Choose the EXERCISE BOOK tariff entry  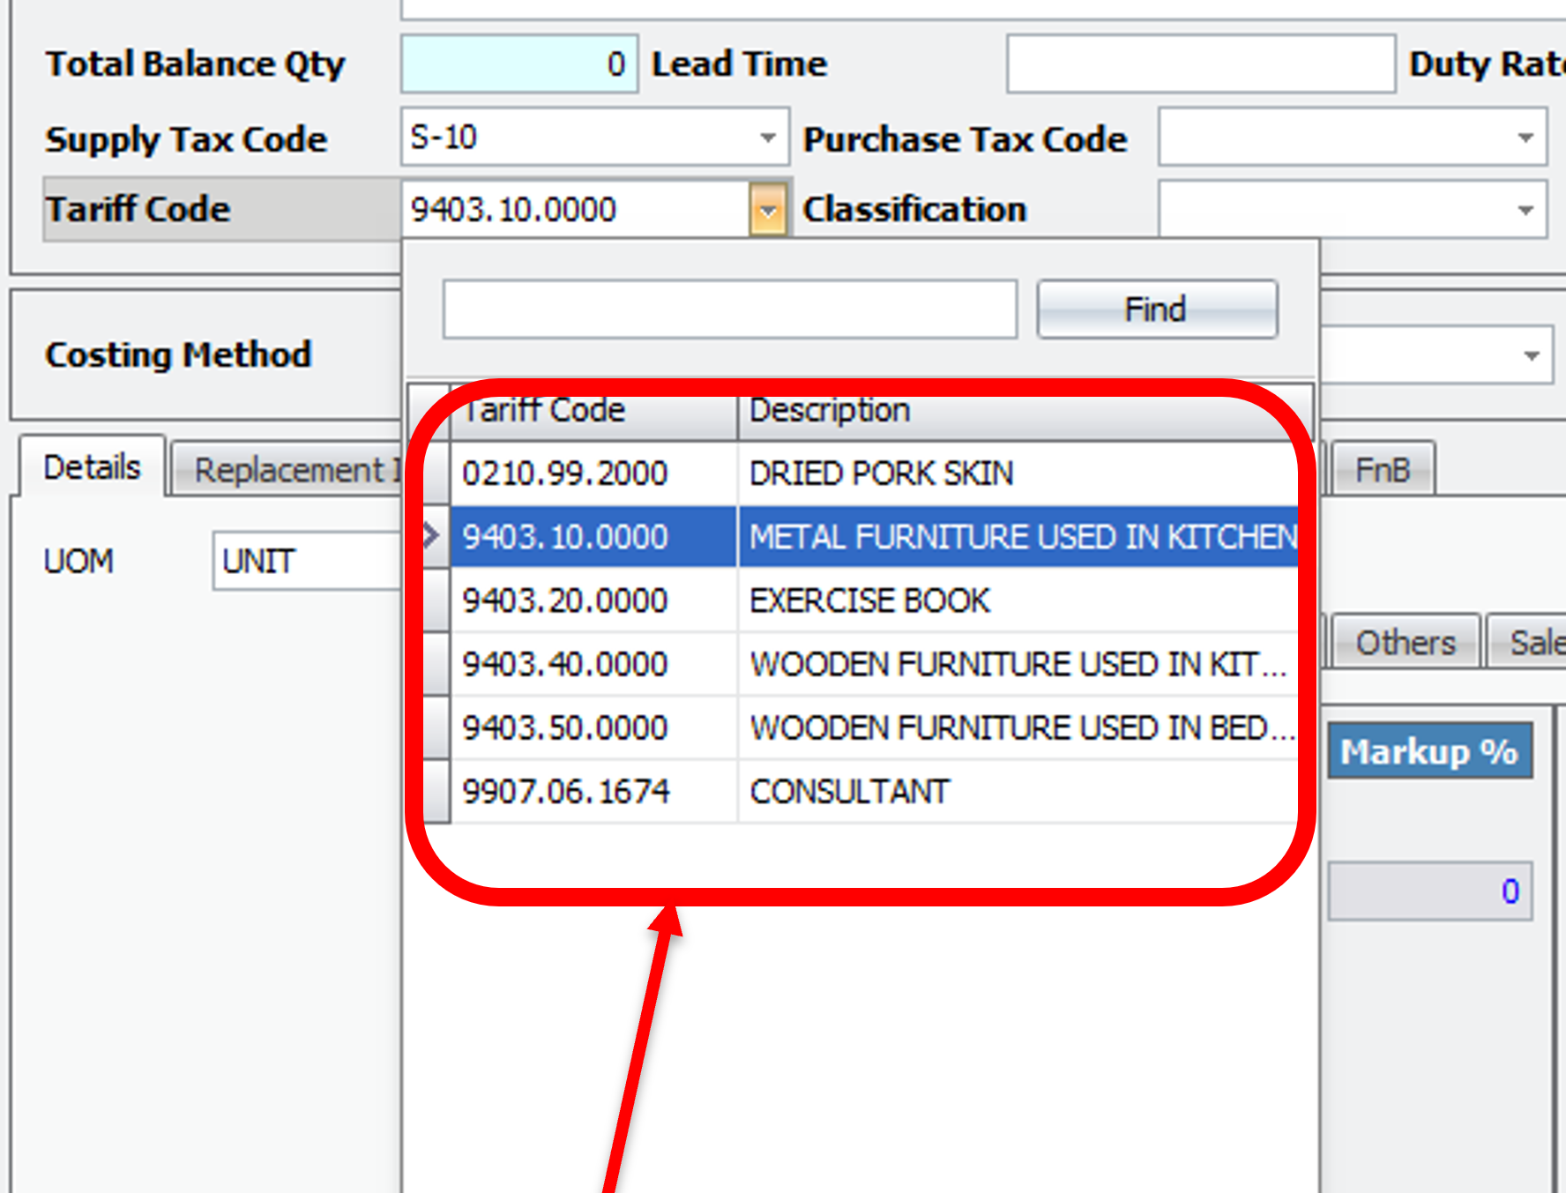869,600
